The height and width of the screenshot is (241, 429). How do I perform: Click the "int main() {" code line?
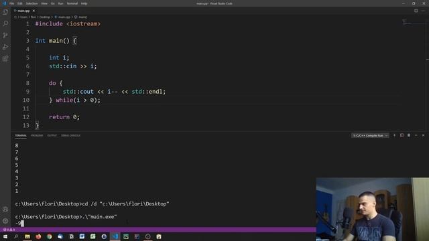coord(56,41)
